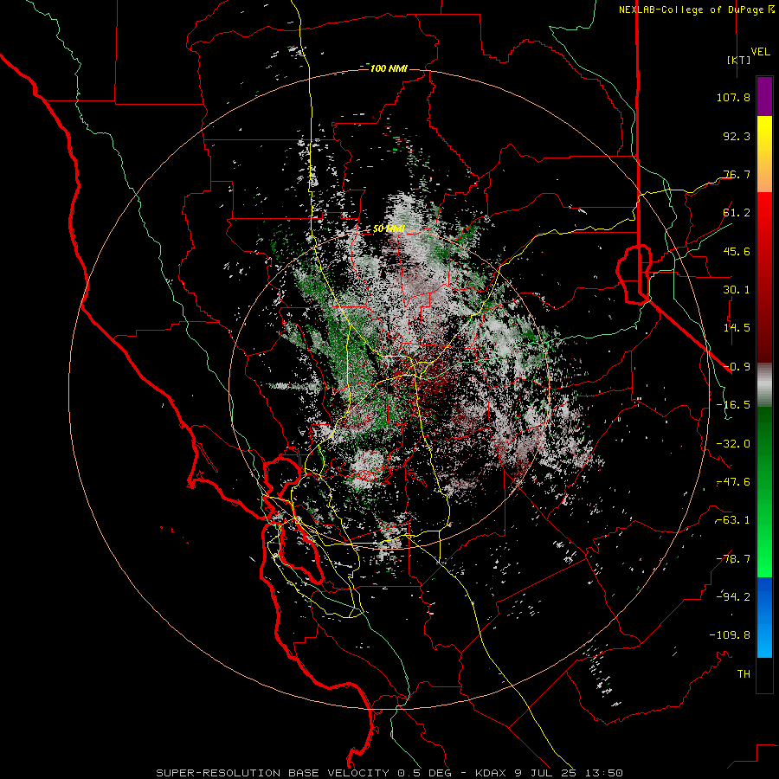Click the 76.7 legend value
This screenshot has width=779, height=779.
point(737,174)
